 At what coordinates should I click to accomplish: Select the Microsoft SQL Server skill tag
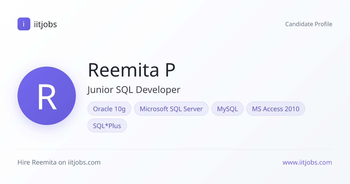[171, 109]
